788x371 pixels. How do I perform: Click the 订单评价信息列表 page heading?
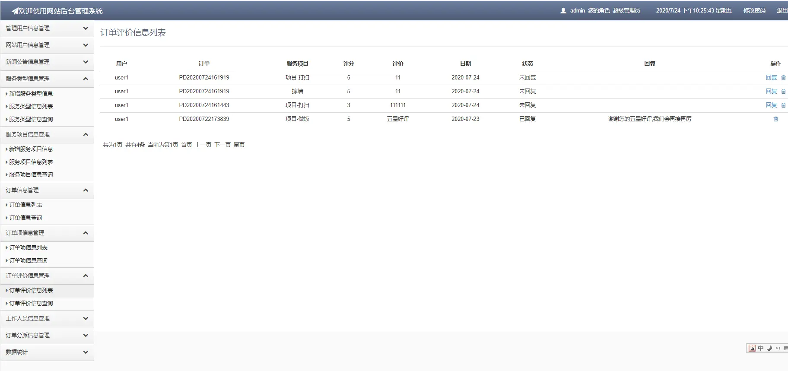[x=133, y=33]
